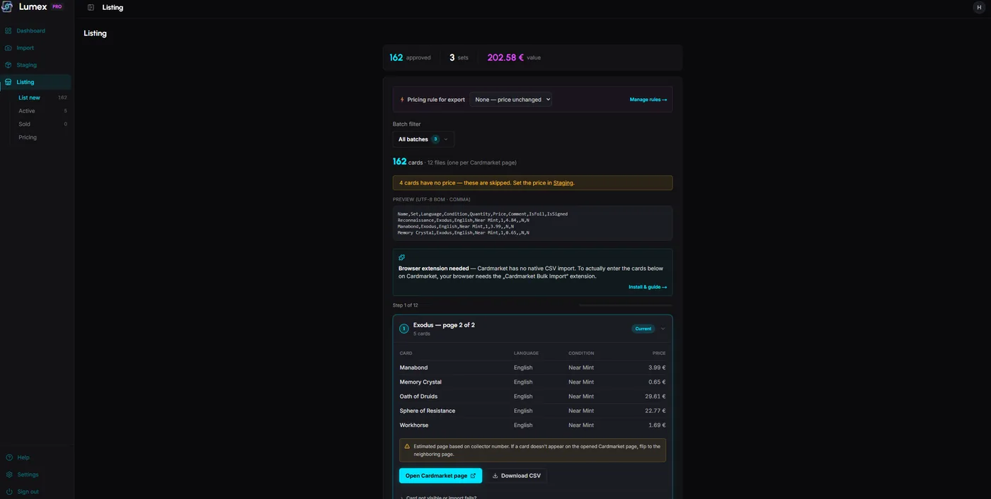Click the 0.65 € price cell
The image size is (991, 499).
pyautogui.click(x=657, y=382)
